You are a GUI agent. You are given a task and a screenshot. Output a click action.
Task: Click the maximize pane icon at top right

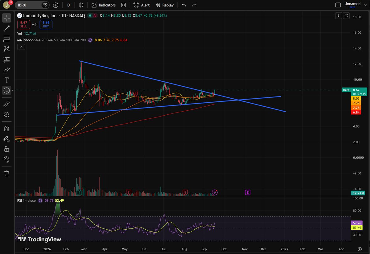coord(346,15)
